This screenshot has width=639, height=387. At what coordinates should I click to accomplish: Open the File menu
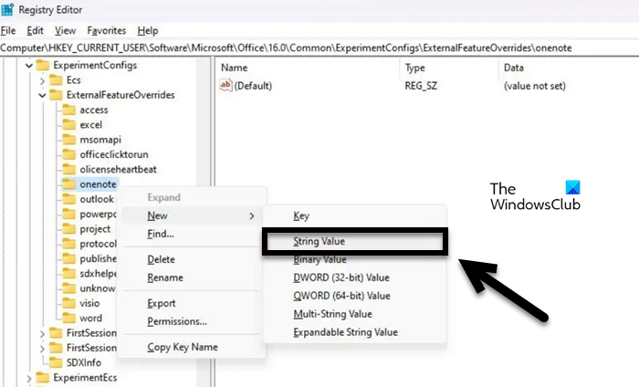point(8,30)
